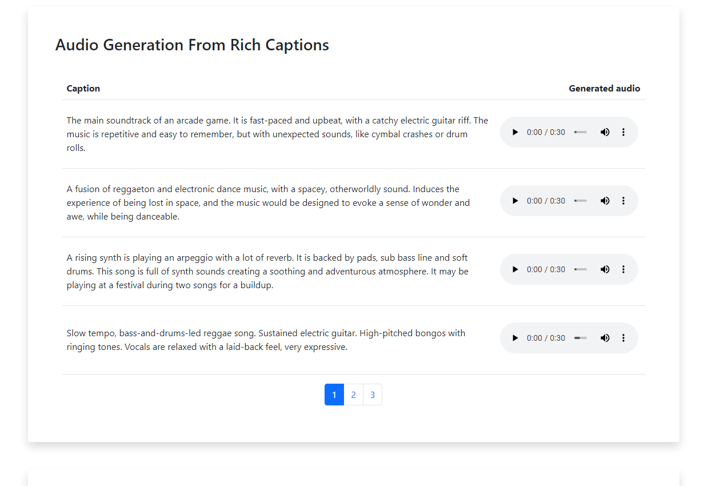The width and height of the screenshot is (712, 486).
Task: Click the reggaeton fusion caption text
Action: pos(269,202)
